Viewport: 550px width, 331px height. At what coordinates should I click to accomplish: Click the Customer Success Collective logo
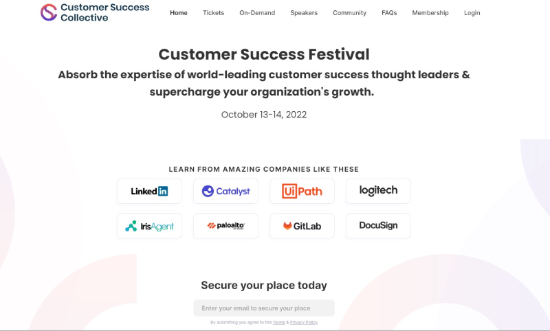coord(94,12)
